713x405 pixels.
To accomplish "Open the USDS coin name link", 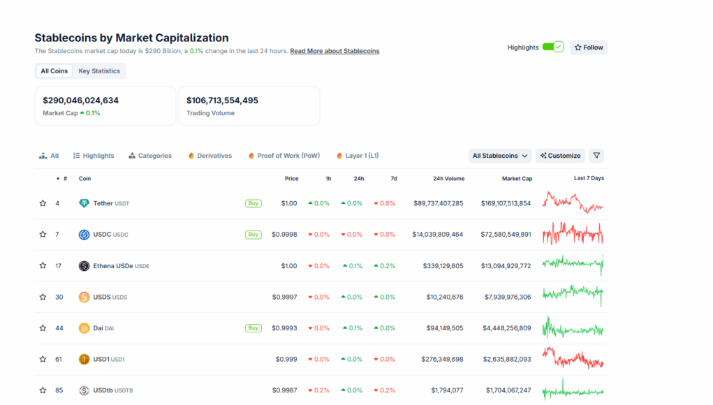I will (110, 297).
